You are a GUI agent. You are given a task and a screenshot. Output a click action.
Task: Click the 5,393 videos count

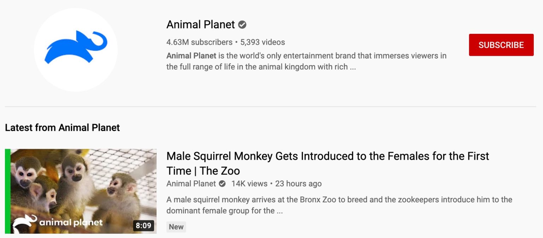262,42
